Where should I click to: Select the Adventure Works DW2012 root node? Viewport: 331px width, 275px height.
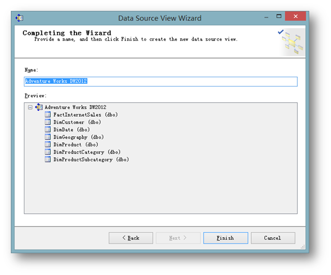pos(75,107)
